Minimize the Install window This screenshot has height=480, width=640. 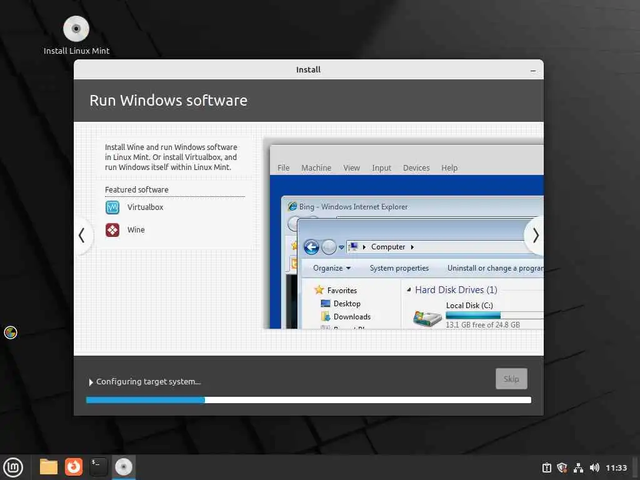532,70
